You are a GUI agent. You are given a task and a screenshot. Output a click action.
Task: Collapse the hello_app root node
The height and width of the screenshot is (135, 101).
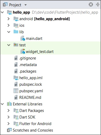(2, 12)
